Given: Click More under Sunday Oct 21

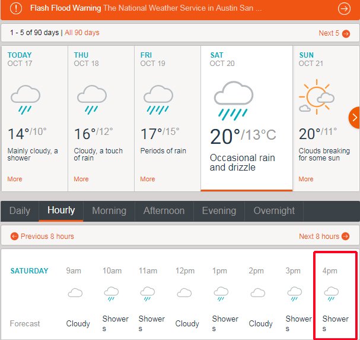Looking at the screenshot, I should 306,179.
